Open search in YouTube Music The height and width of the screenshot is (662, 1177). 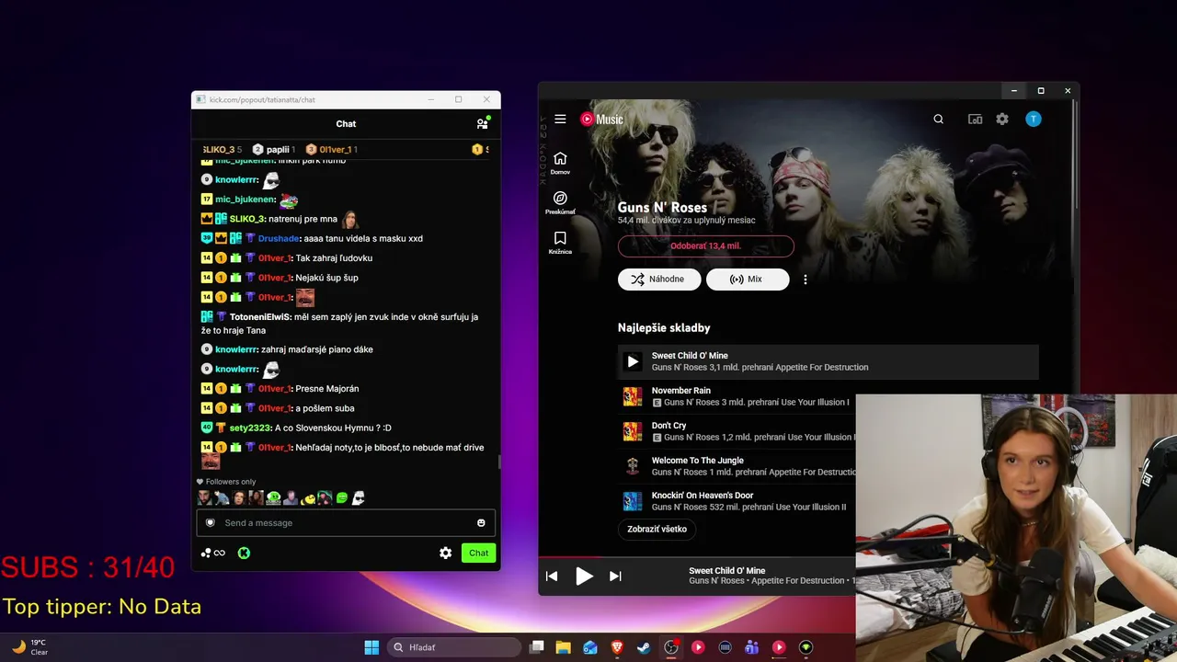(x=938, y=119)
